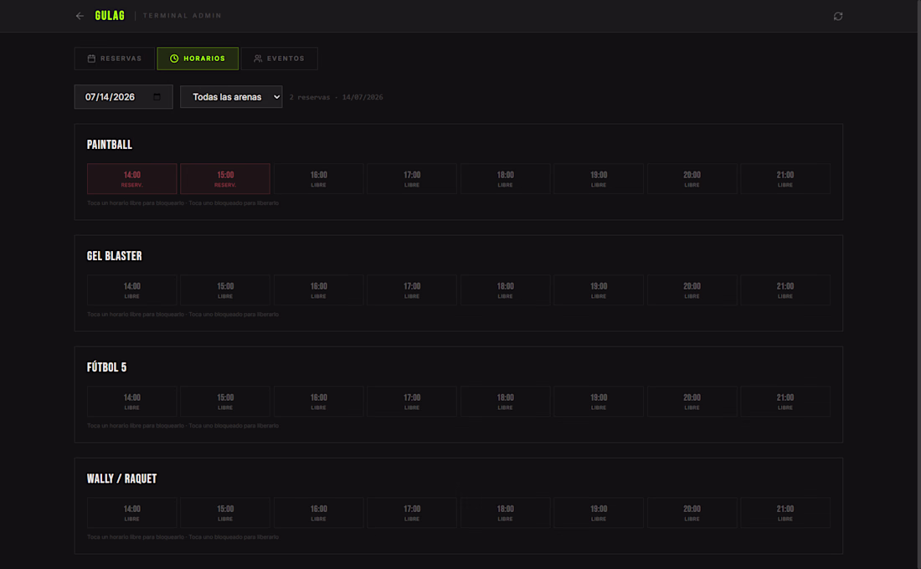Click the FÚTBOL 5 section heading
This screenshot has height=569, width=921.
(107, 367)
